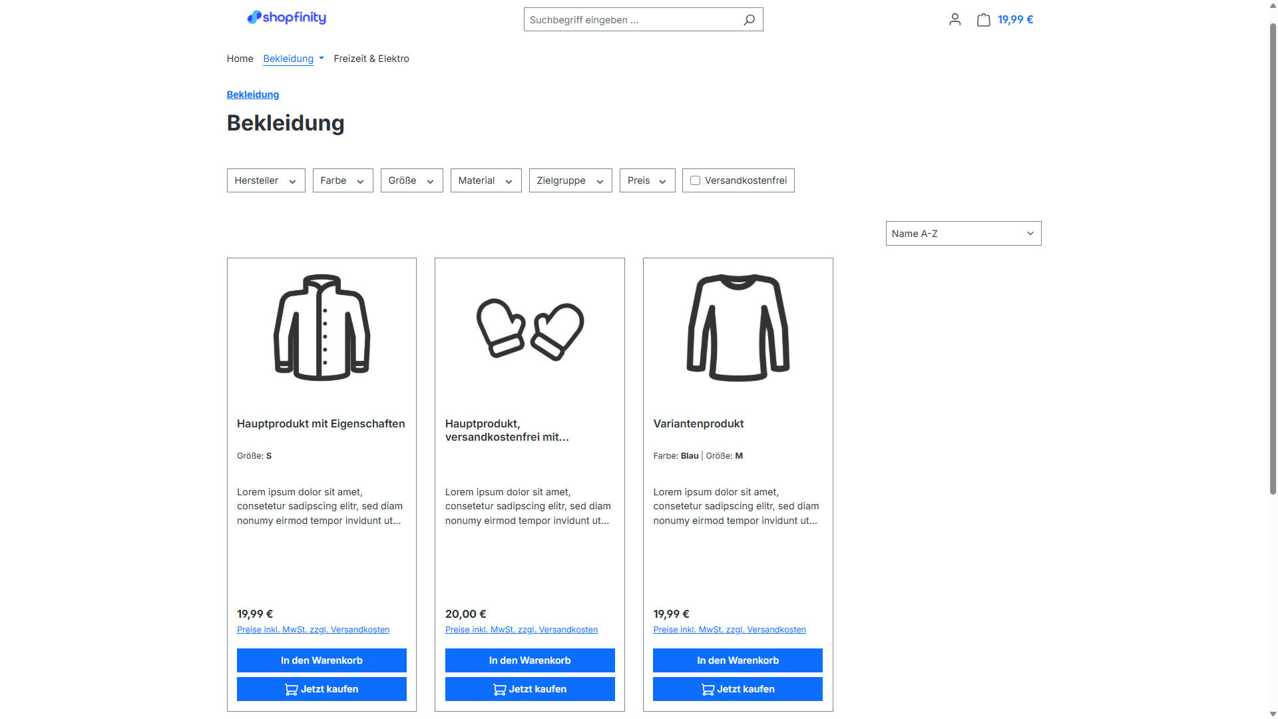Click Größe: M on the Variantenprodukt card
The height and width of the screenshot is (719, 1278).
click(x=724, y=456)
